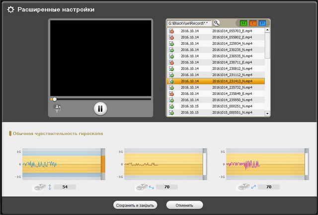
Task: Click normal icon of 20161014_230235_N.mp4 row
Action: [x=171, y=50]
